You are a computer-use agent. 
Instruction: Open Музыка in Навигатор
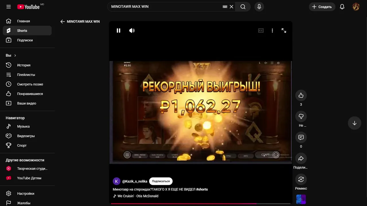pos(27,126)
